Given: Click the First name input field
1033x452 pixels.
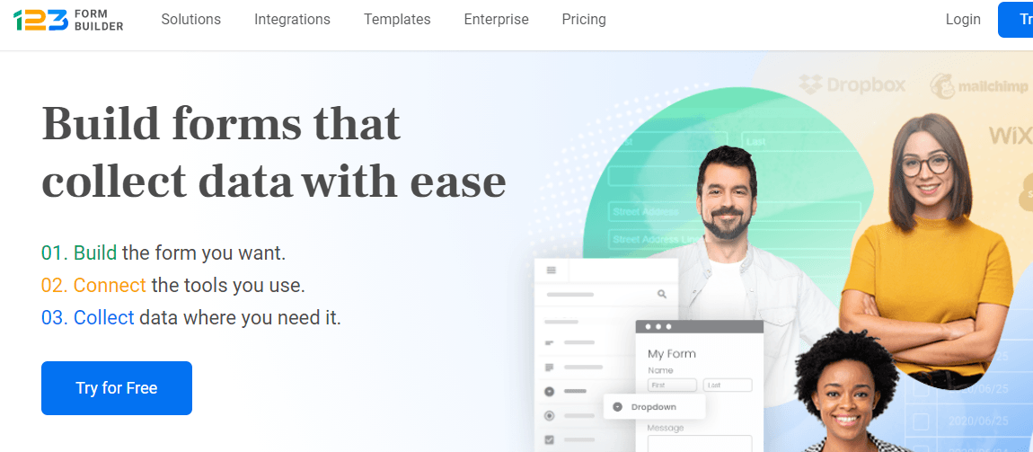Looking at the screenshot, I should pos(672,385).
